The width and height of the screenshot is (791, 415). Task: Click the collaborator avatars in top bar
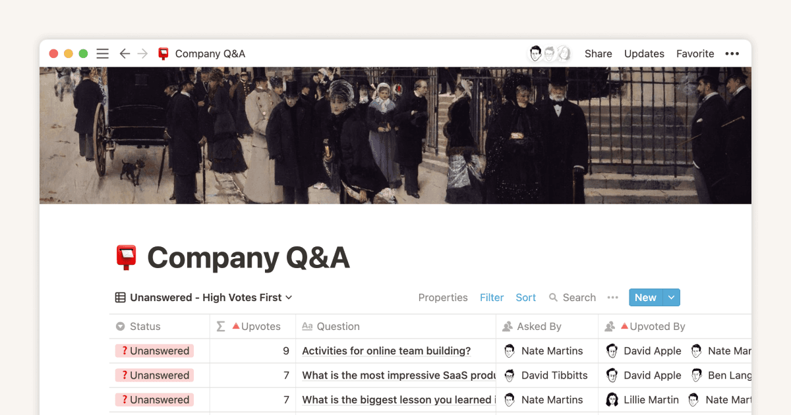pos(549,54)
